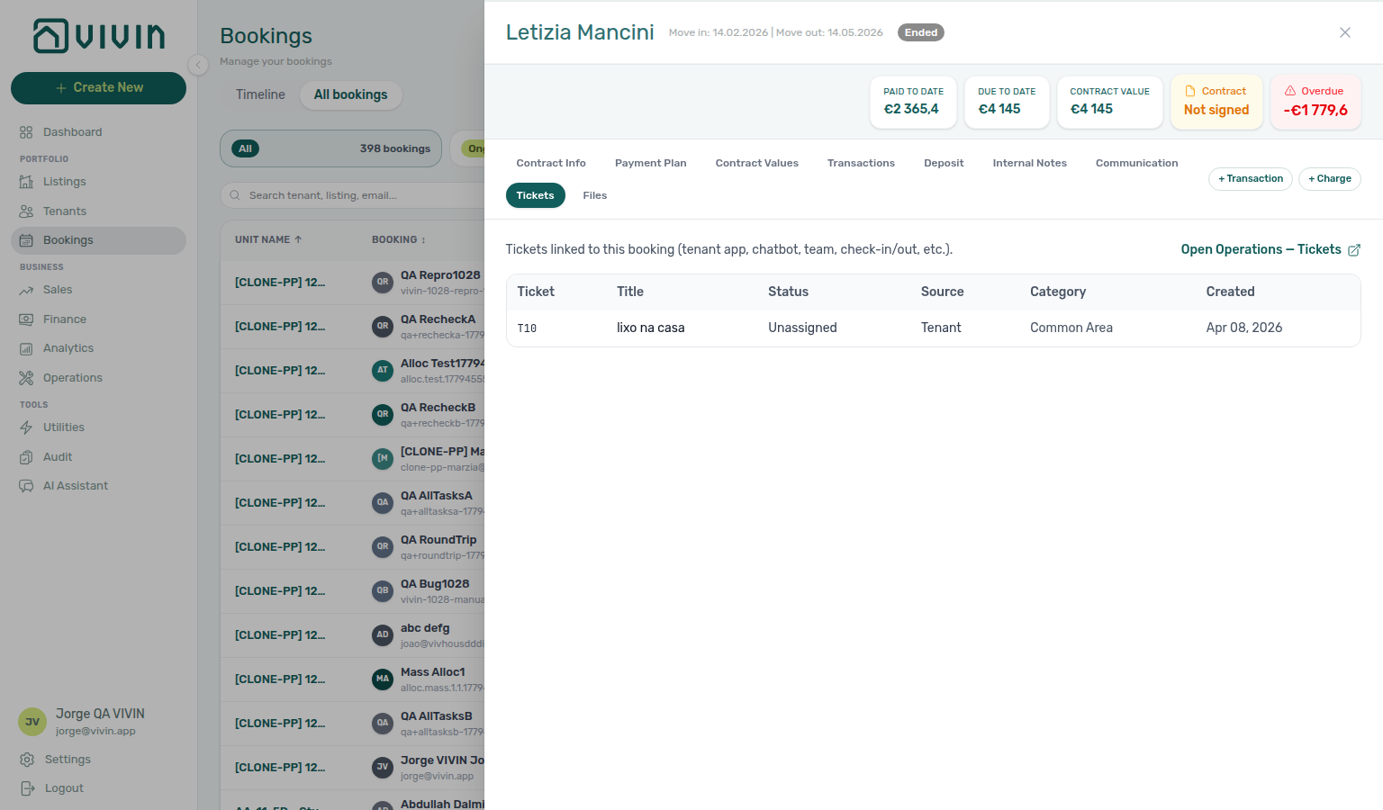Click the Alloc Test AT avatar
This screenshot has height=810, width=1383.
coord(383,370)
